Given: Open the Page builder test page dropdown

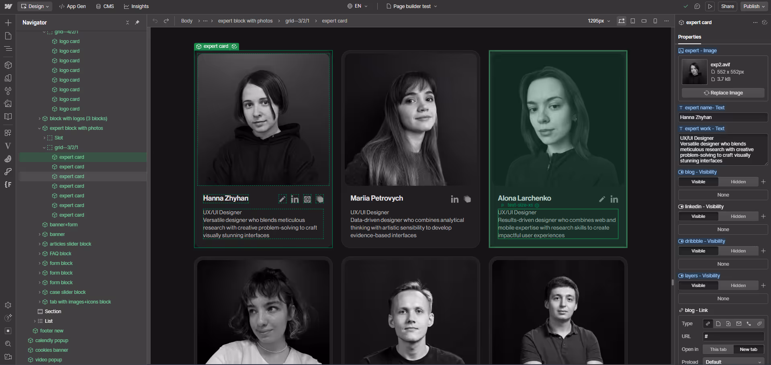Looking at the screenshot, I should [x=412, y=6].
